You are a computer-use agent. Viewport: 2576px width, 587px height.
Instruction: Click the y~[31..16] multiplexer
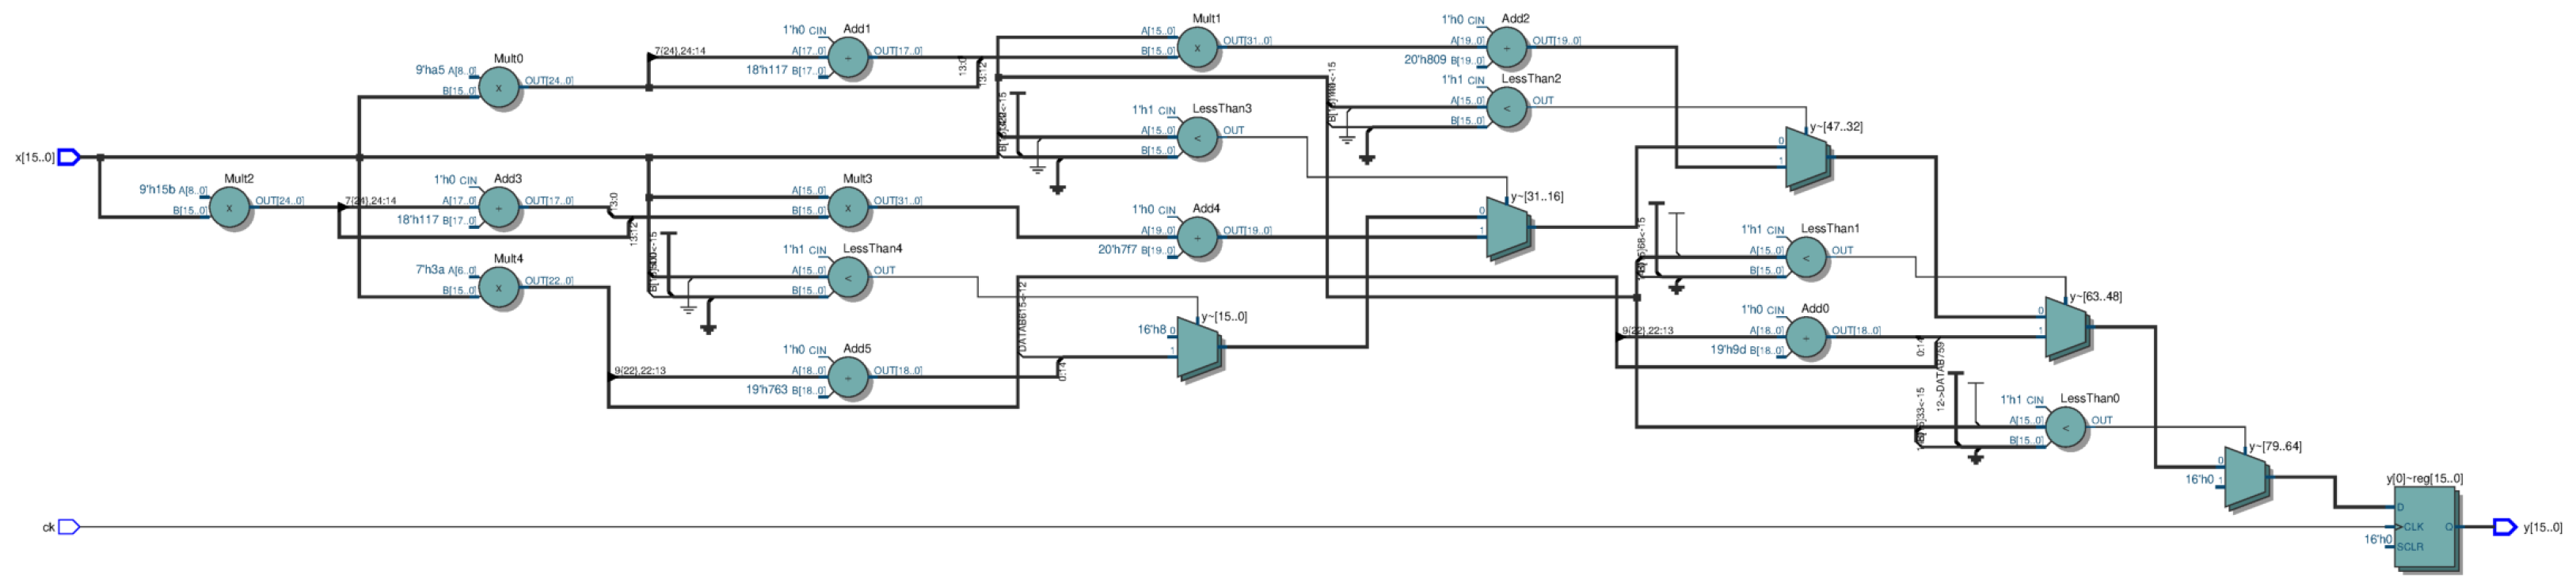(1506, 228)
